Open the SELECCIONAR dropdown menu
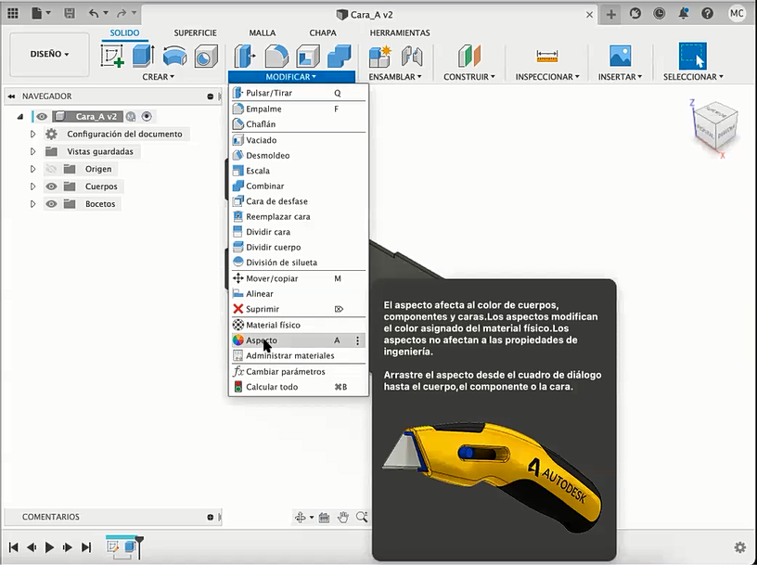The width and height of the screenshot is (757, 565). 693,77
